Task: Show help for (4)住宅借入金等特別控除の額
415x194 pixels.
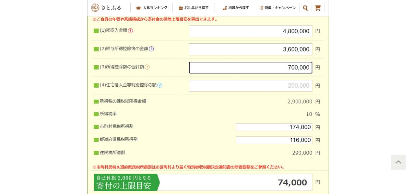Action: coord(160,85)
